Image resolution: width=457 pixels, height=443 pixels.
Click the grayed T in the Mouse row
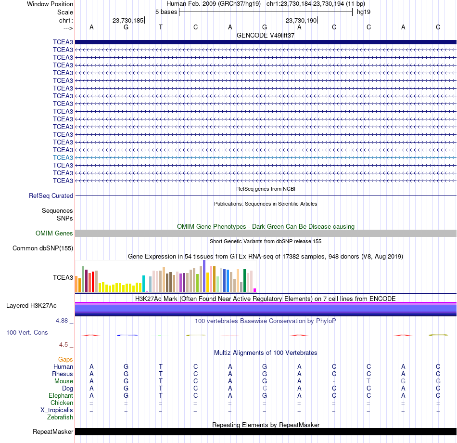pyautogui.click(x=368, y=381)
